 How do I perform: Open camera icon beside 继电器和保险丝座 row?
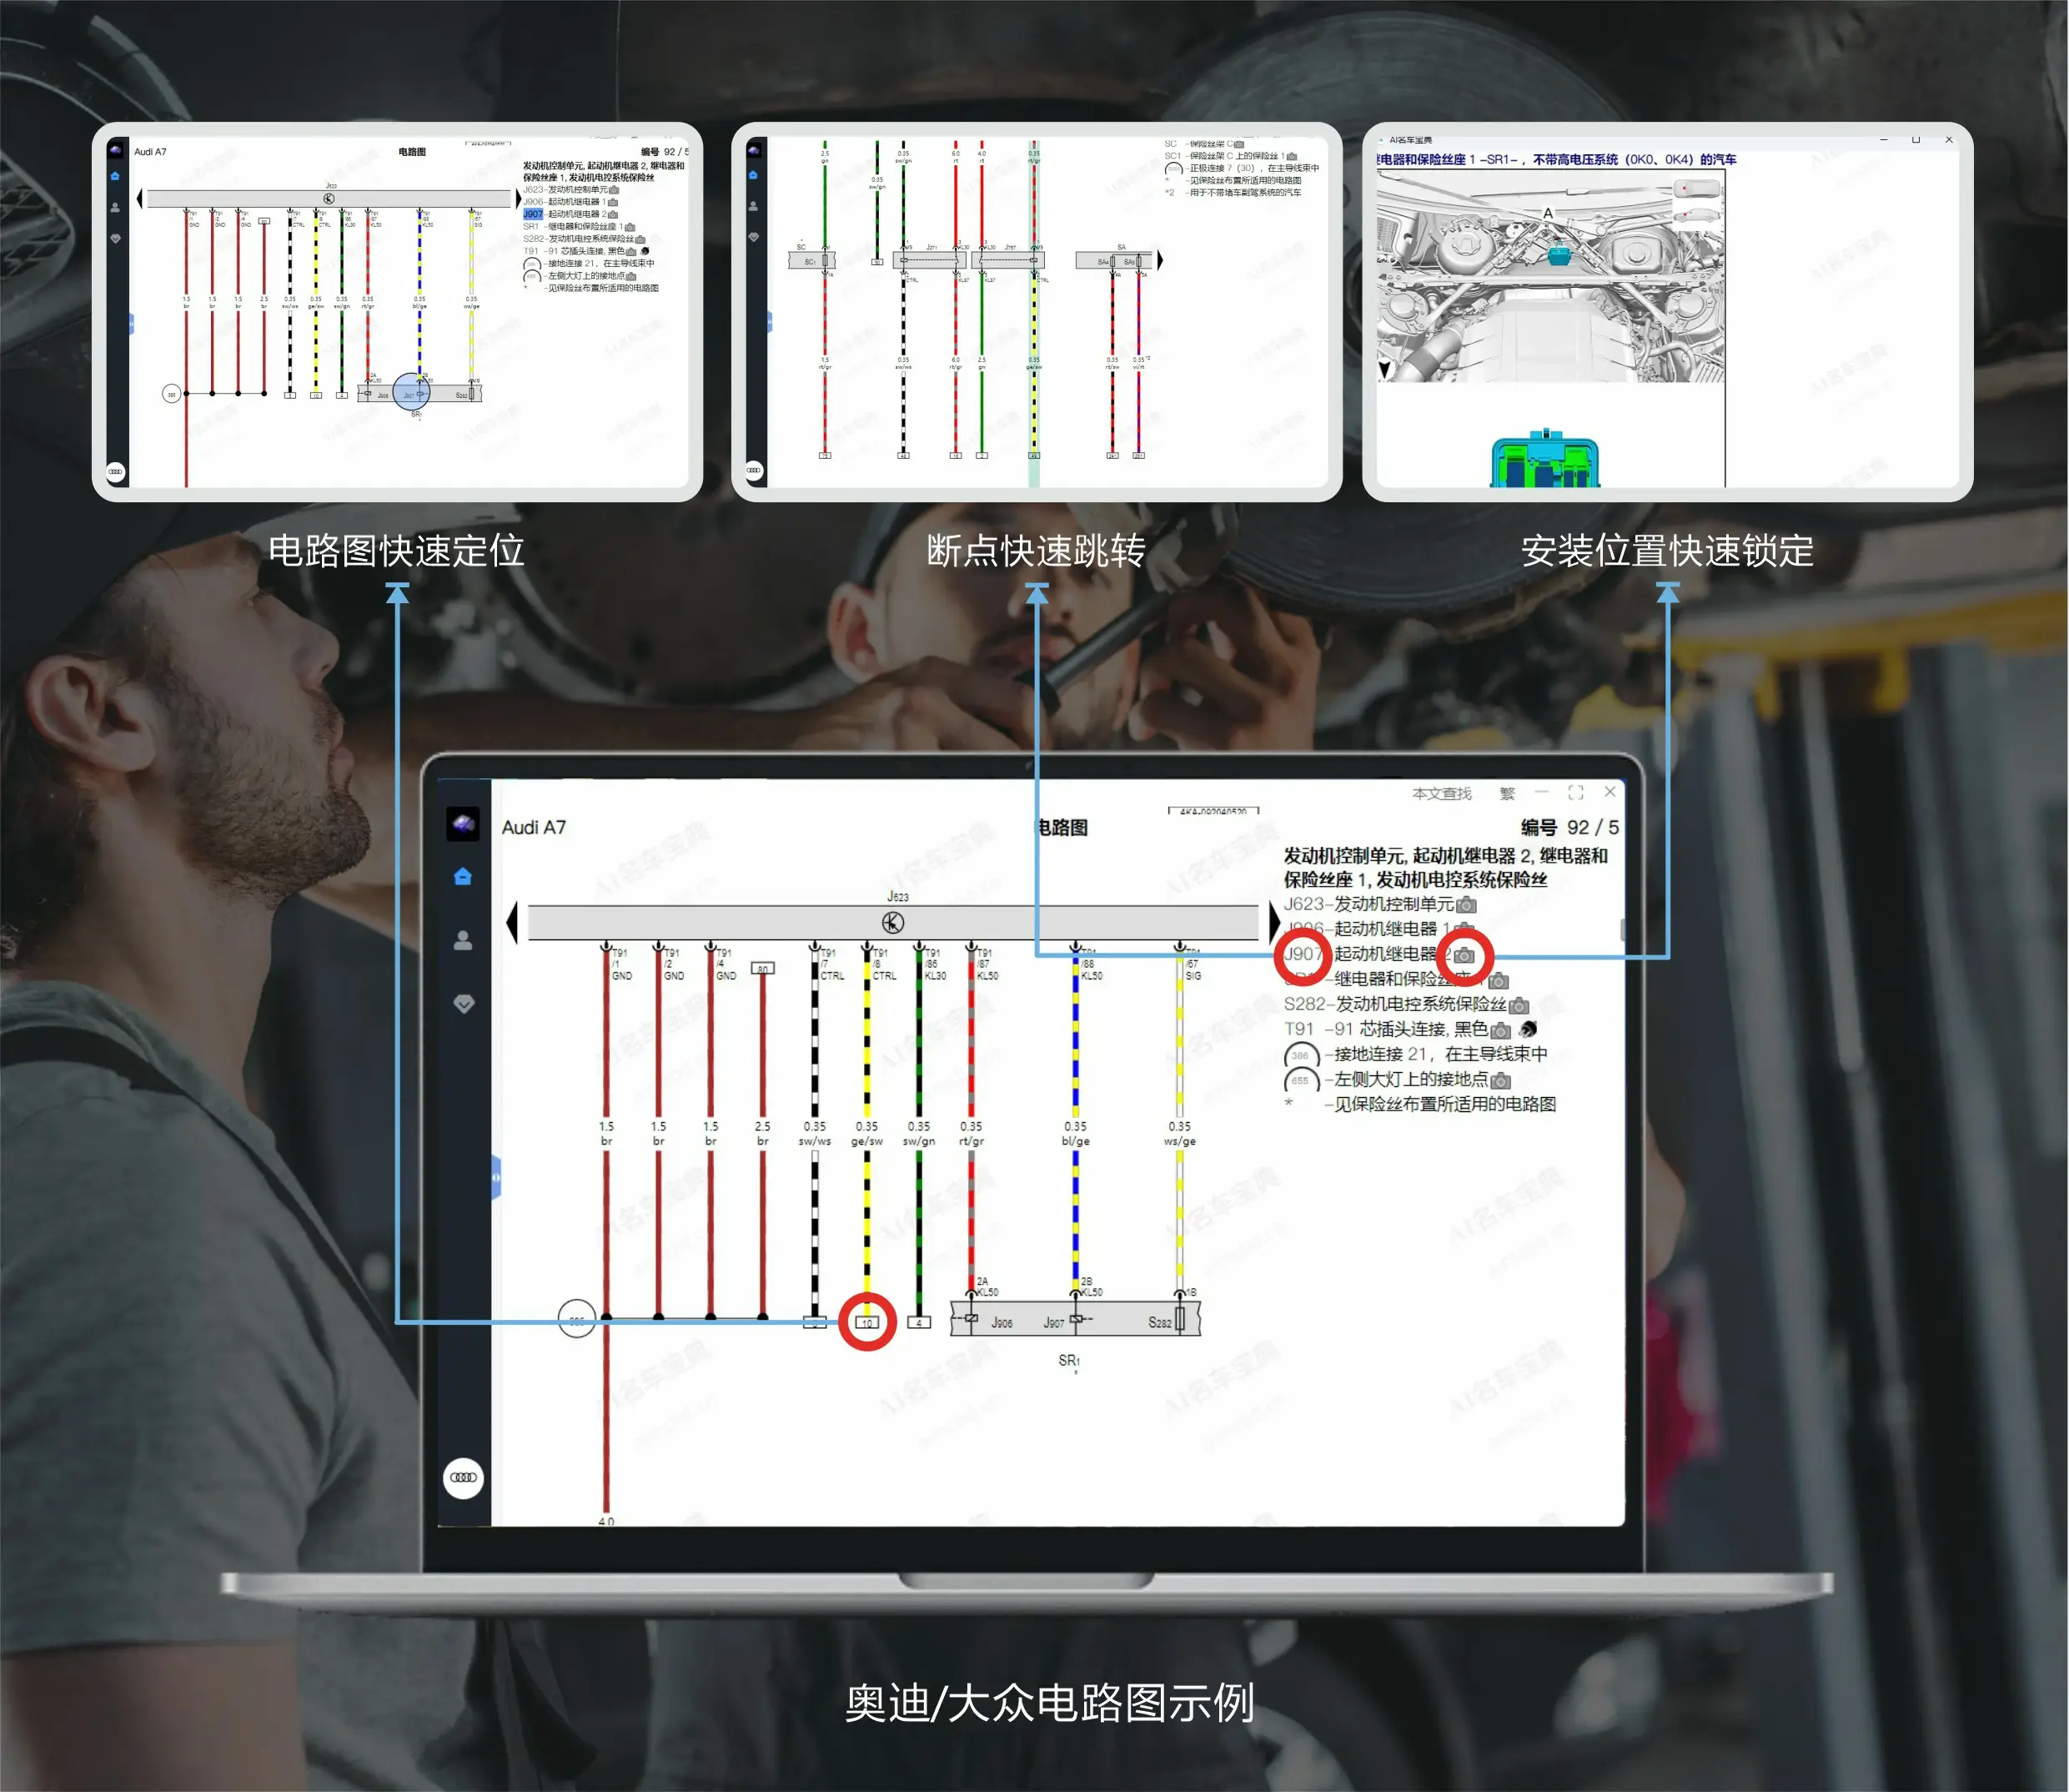click(1499, 981)
